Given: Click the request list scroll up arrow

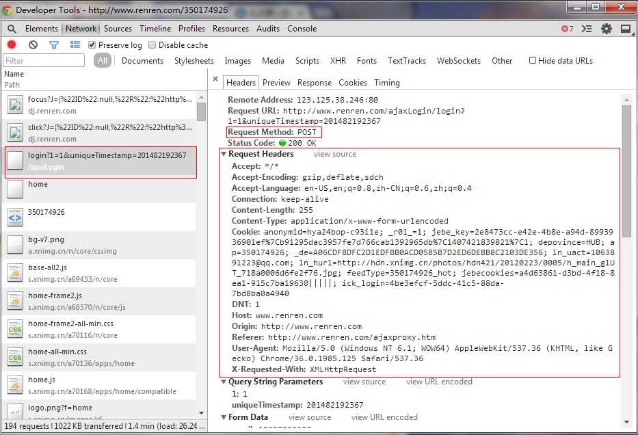Looking at the screenshot, I should [202, 98].
